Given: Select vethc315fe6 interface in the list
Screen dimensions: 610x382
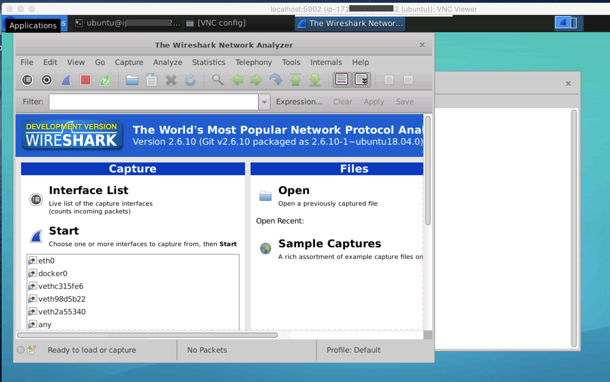Looking at the screenshot, I should 133,286.
